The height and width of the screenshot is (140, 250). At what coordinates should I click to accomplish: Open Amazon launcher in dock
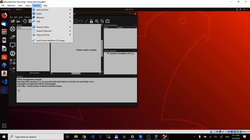[4, 73]
